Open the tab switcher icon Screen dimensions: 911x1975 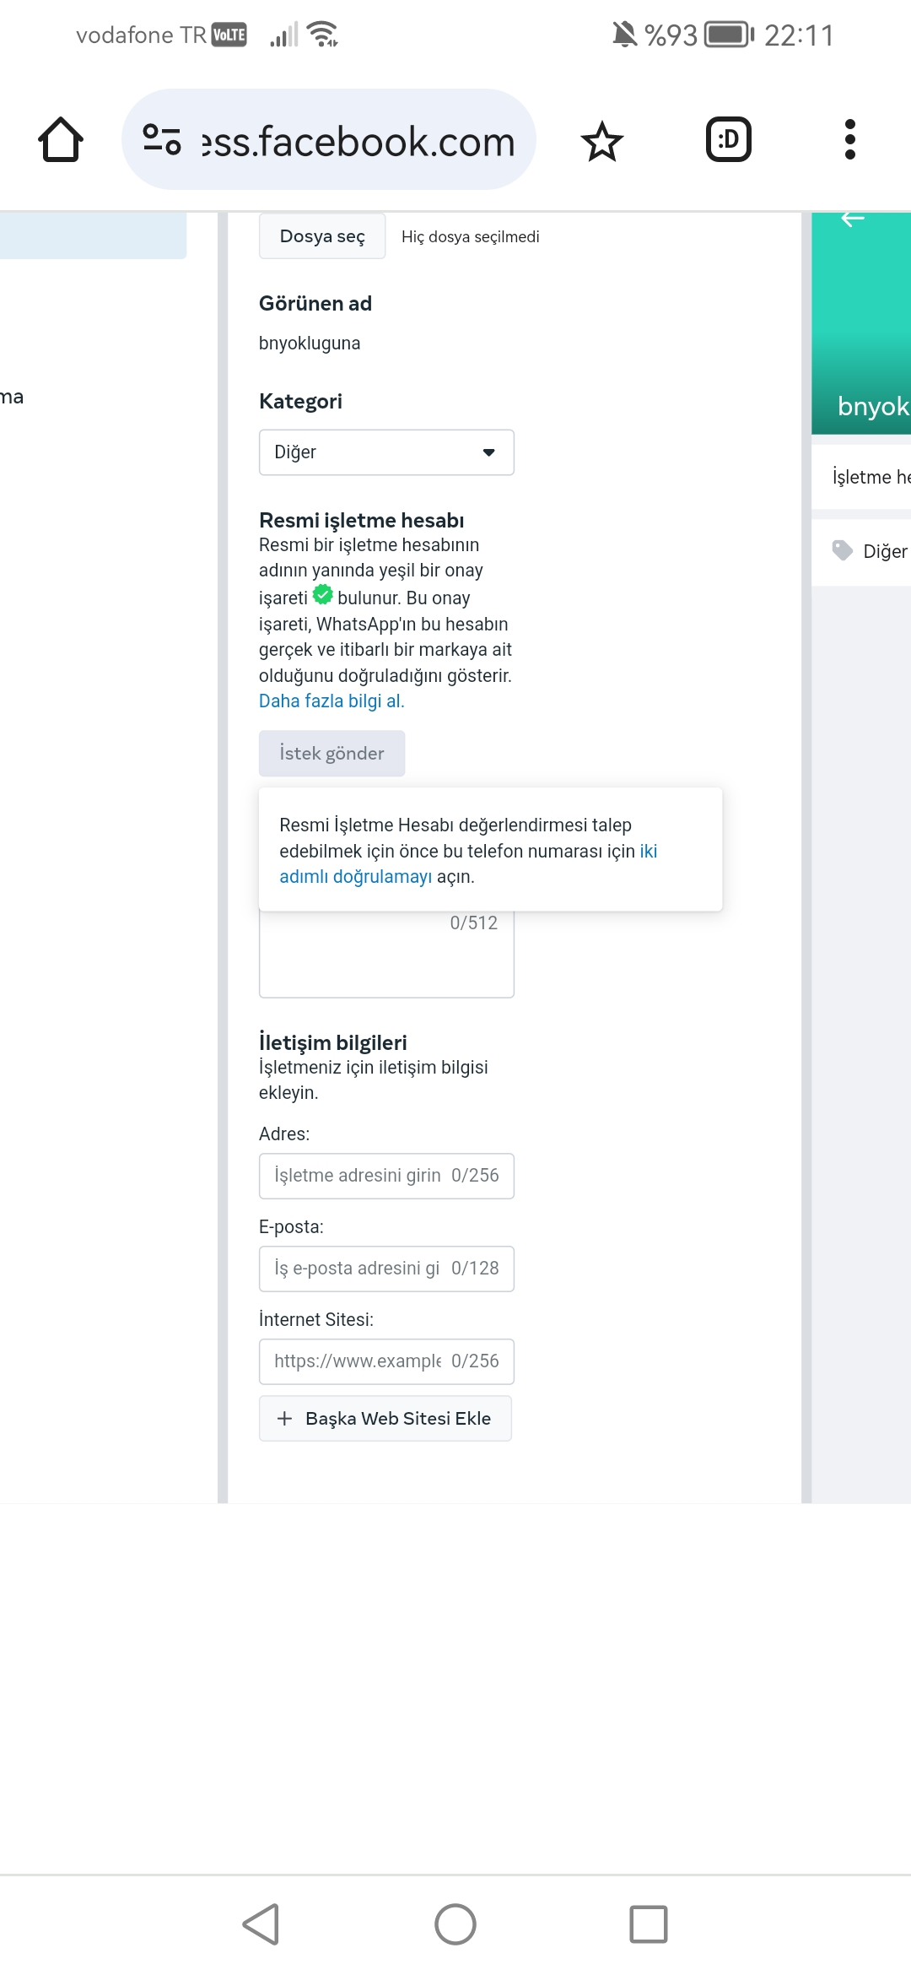point(729,139)
